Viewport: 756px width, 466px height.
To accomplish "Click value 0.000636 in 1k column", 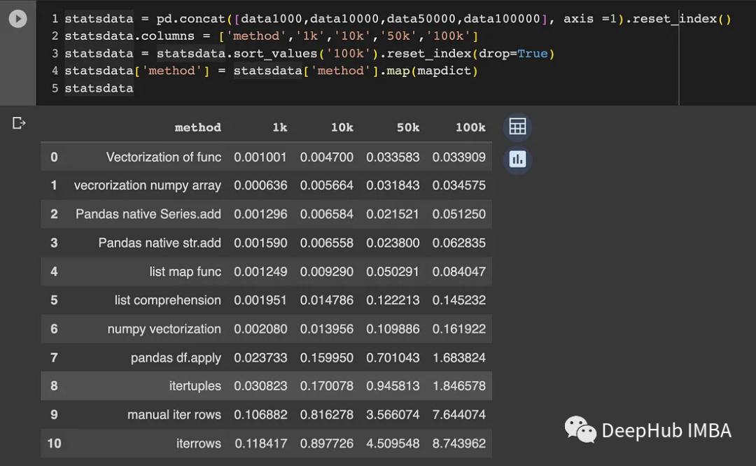I will pos(260,185).
